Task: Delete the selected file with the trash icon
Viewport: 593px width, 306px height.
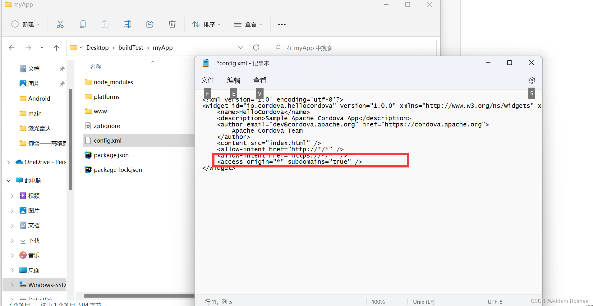Action: [172, 24]
